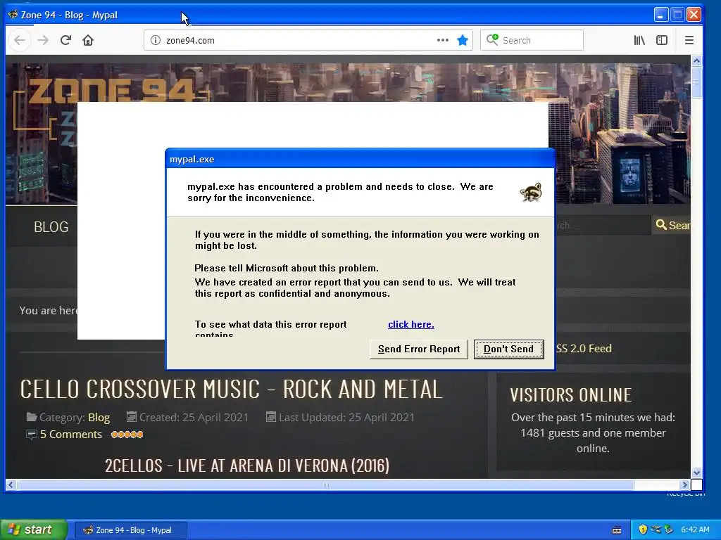Screen dimensions: 721x540
Task: Open the Windows start button
Action: [34, 529]
